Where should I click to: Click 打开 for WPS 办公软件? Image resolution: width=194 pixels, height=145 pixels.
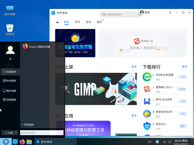(183, 102)
